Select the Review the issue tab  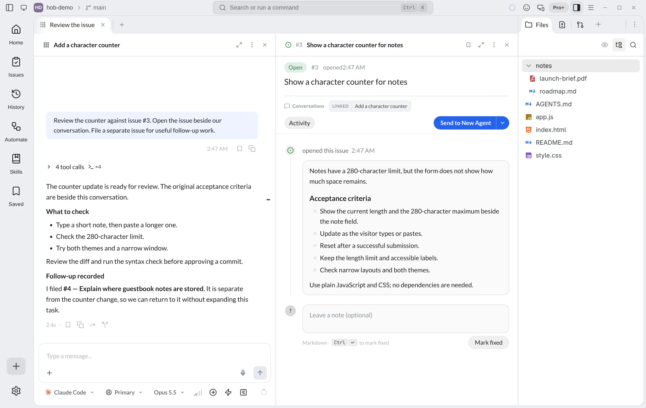pos(72,25)
